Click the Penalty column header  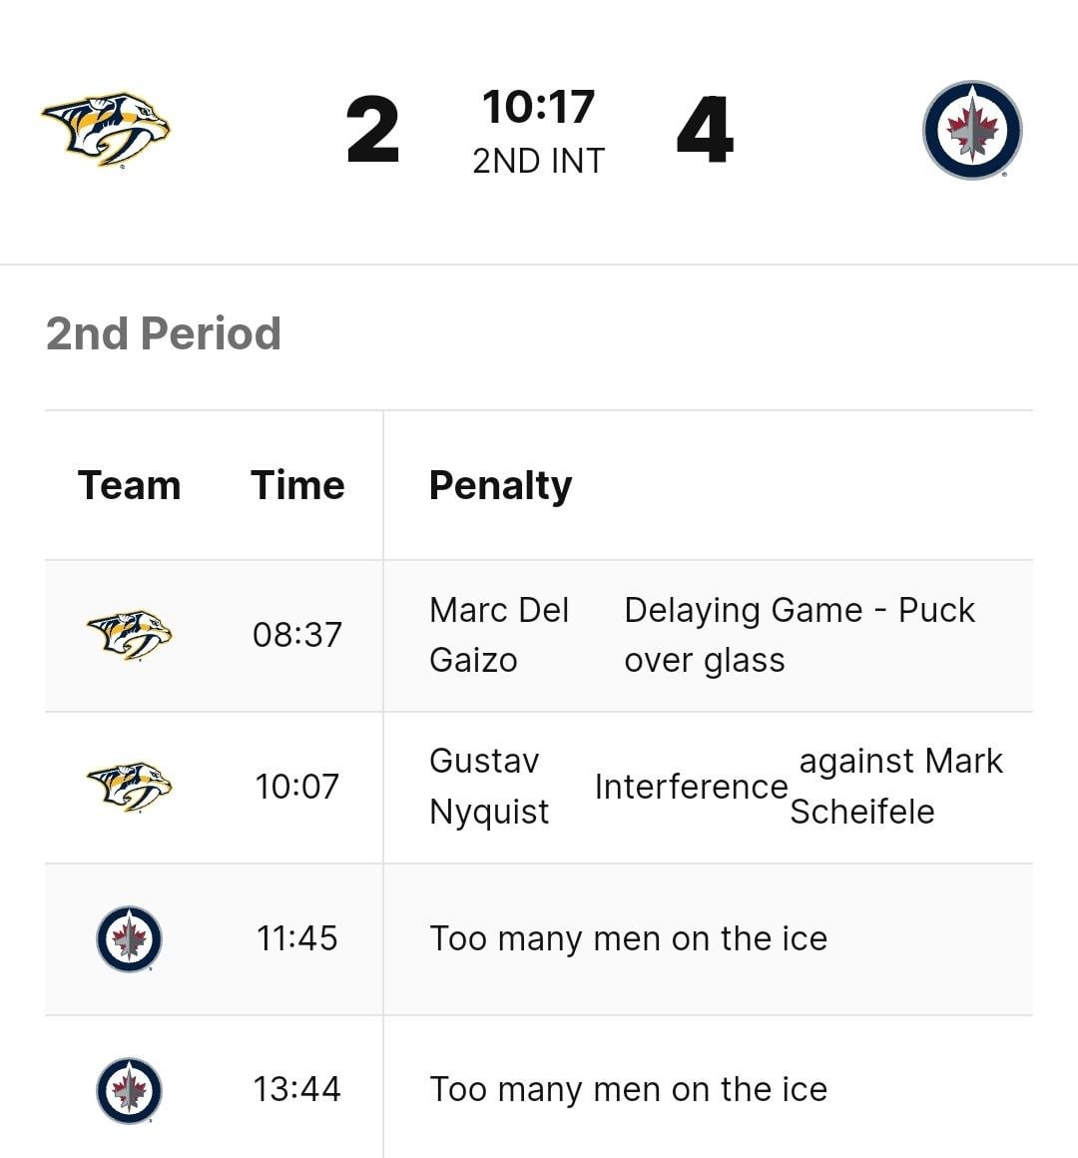[x=500, y=485]
